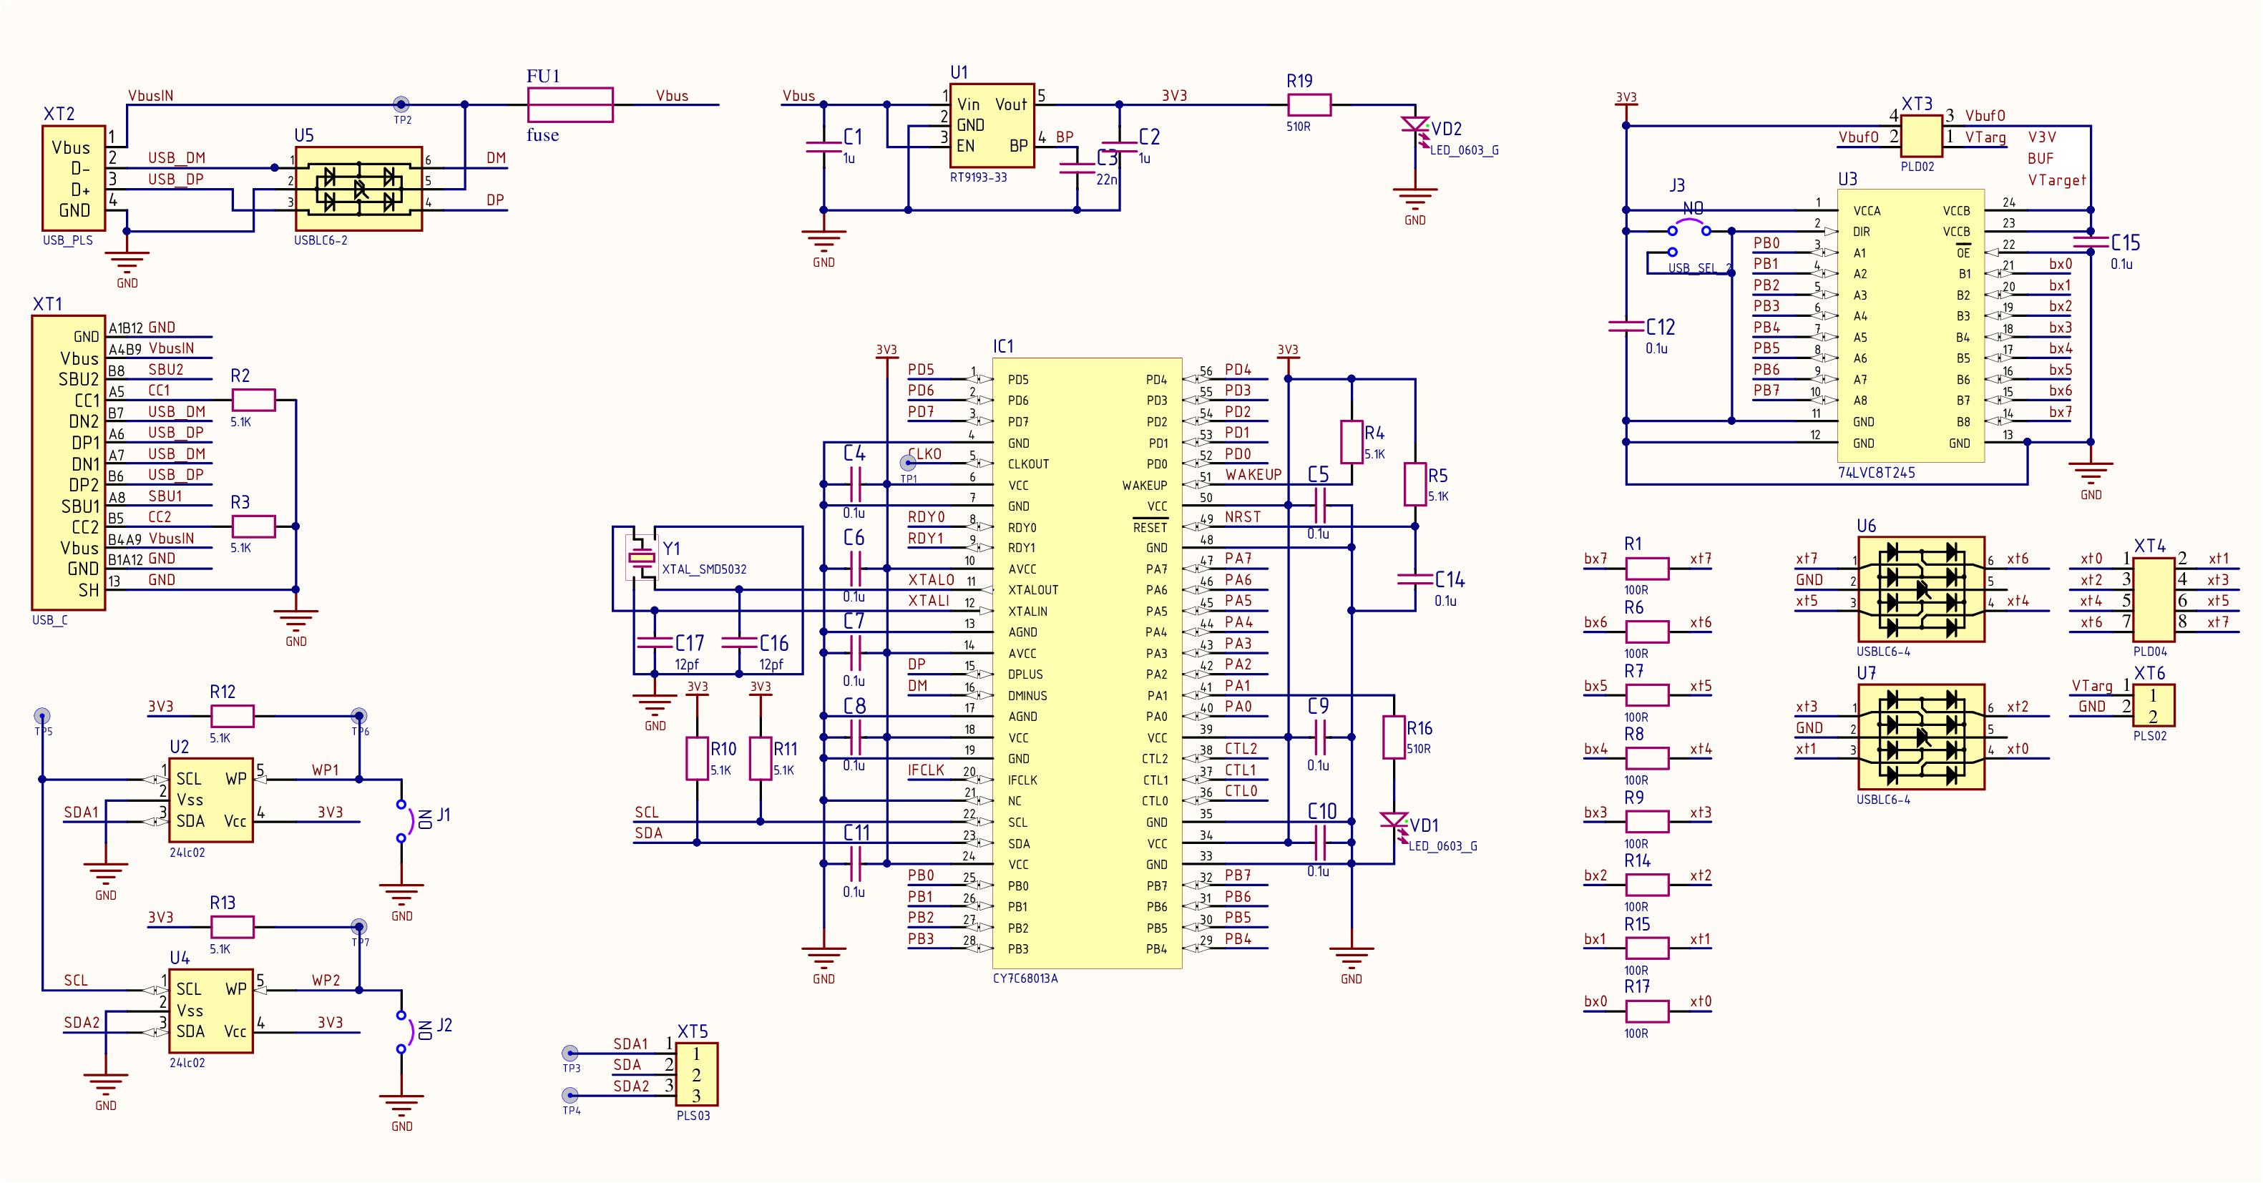Select the U1 RT9193-33 regulator
Viewport: 2263px width, 1183px height.
pos(992,126)
